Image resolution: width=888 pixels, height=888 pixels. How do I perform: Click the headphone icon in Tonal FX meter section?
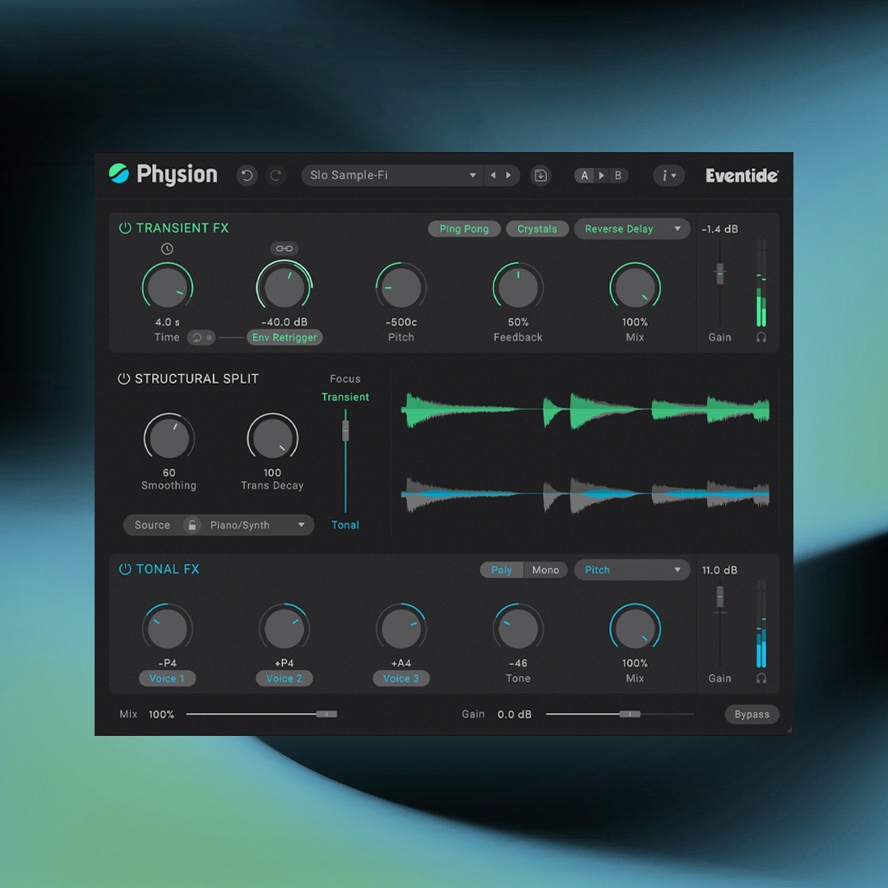point(761,678)
